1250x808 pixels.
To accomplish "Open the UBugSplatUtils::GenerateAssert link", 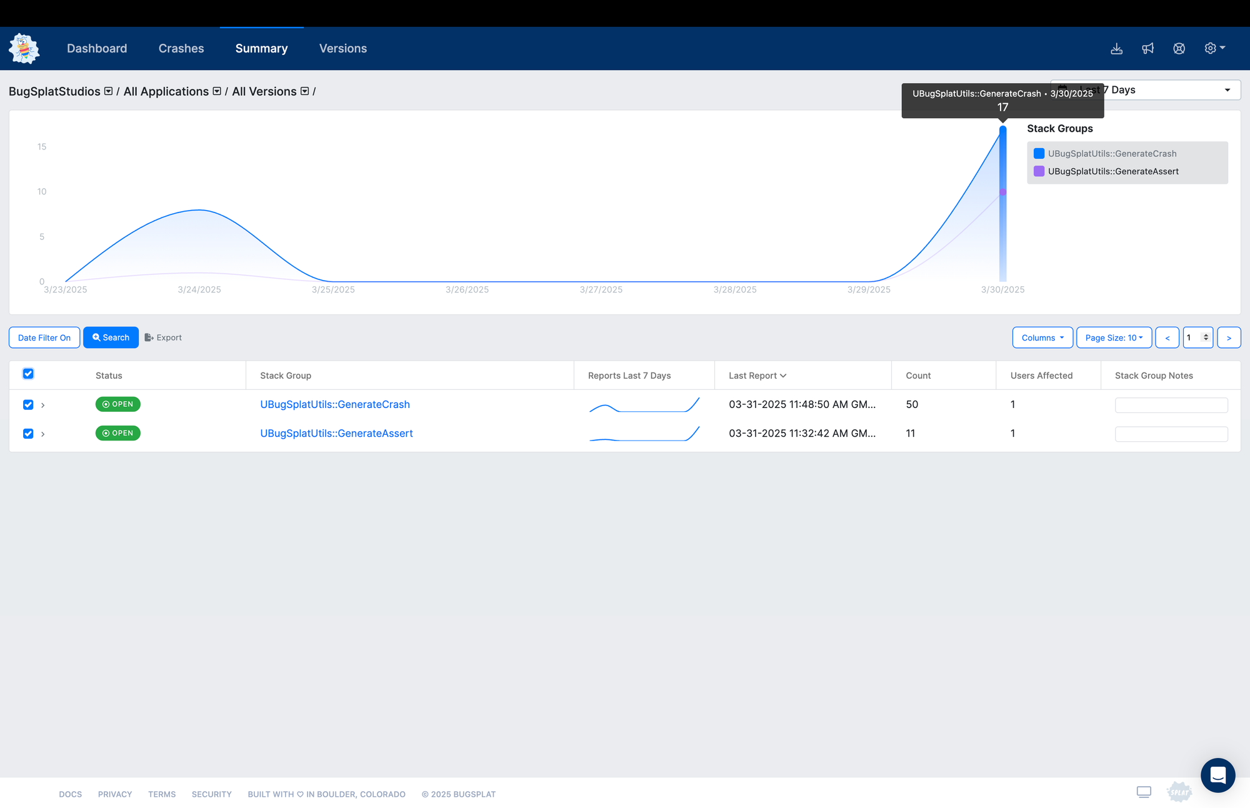I will click(x=336, y=434).
